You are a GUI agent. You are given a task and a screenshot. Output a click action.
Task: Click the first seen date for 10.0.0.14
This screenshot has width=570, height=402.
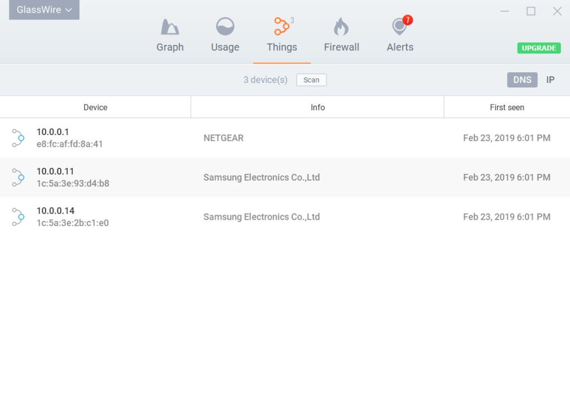click(x=507, y=217)
